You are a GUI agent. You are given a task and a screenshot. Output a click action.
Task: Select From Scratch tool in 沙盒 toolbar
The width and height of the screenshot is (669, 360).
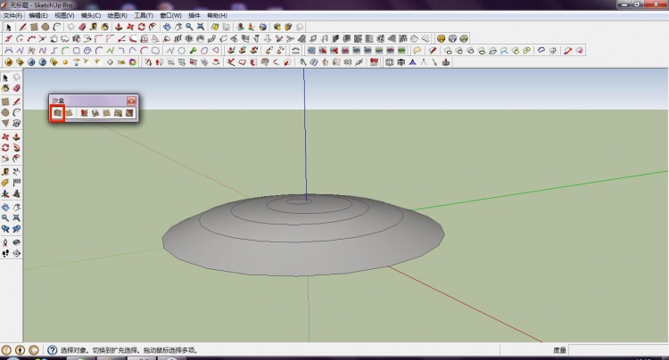tap(69, 113)
